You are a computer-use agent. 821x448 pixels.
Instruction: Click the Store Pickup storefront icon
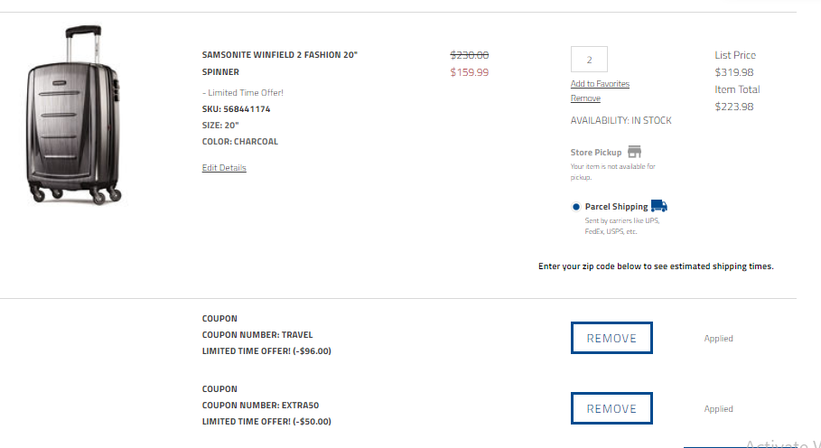coord(634,152)
